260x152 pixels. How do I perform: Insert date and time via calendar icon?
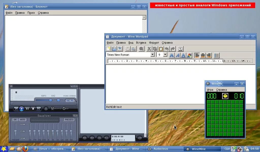(x=181, y=49)
